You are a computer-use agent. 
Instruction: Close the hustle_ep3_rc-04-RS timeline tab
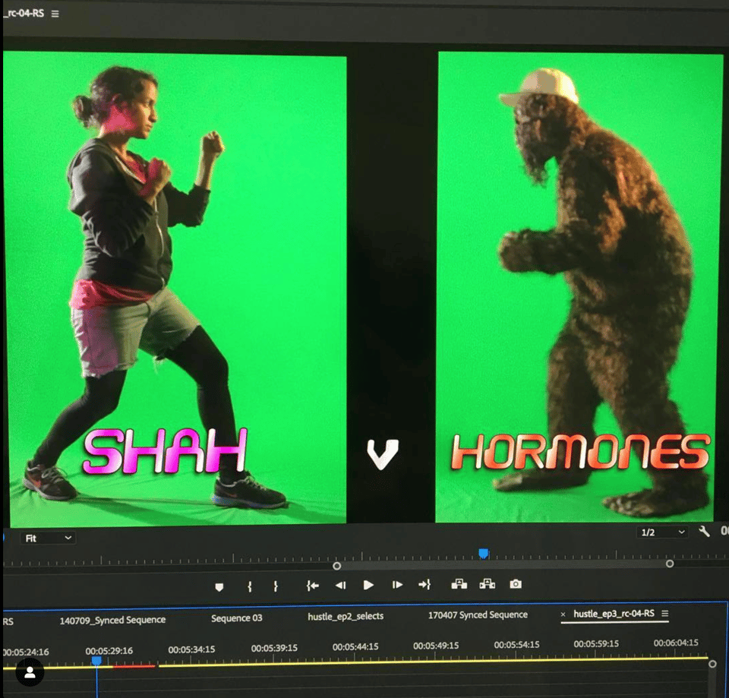(x=563, y=614)
